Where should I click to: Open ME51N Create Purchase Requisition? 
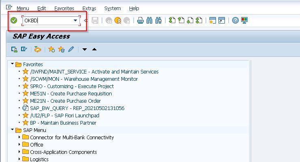click(x=71, y=93)
